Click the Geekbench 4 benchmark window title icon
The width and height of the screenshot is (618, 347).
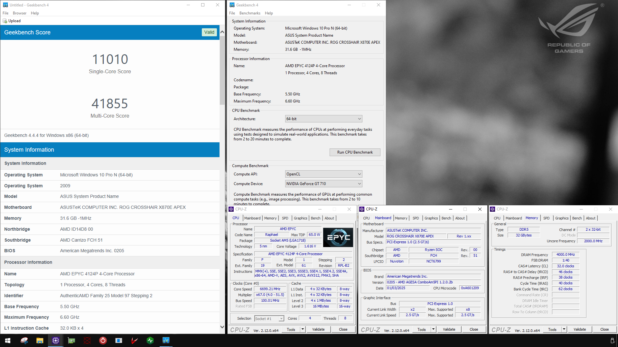tap(232, 5)
